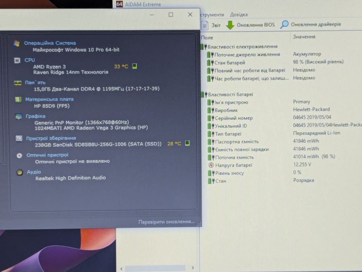This screenshot has height=272, width=362.
Task: Maximize the Speccy window
Action: [x=171, y=15]
